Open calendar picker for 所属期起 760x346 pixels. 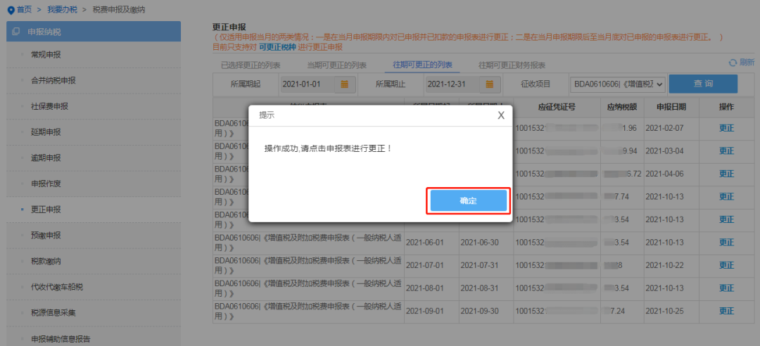click(345, 84)
